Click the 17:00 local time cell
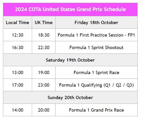Screen dimensions: 142x119 click(x=18, y=85)
